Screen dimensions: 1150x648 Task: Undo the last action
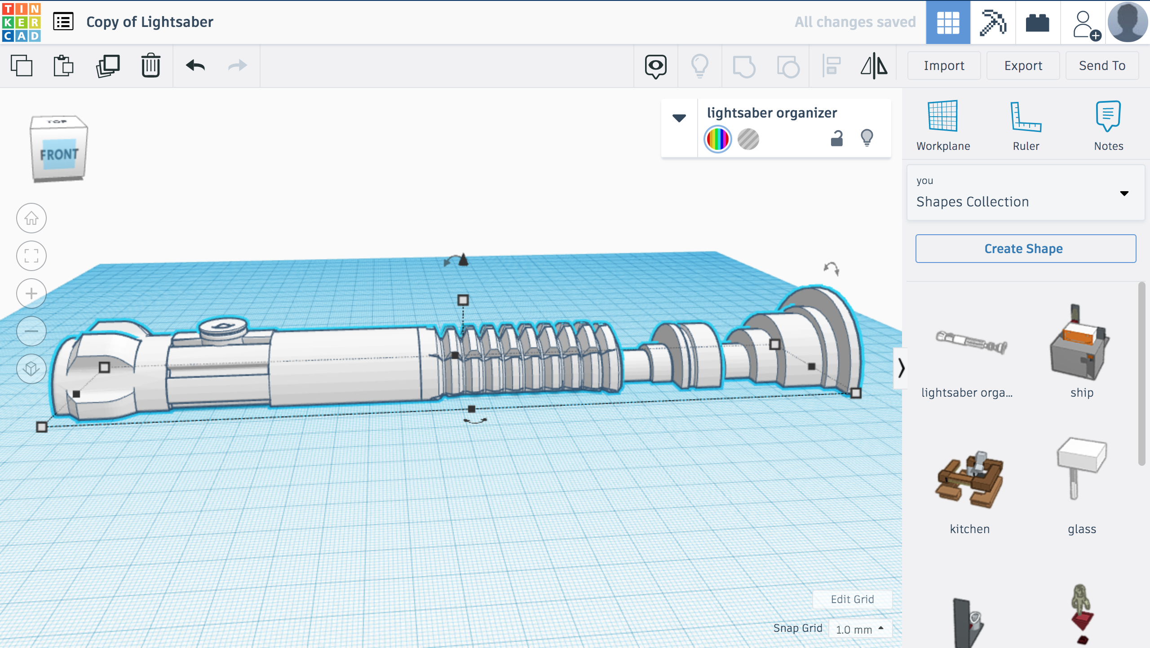[195, 66]
